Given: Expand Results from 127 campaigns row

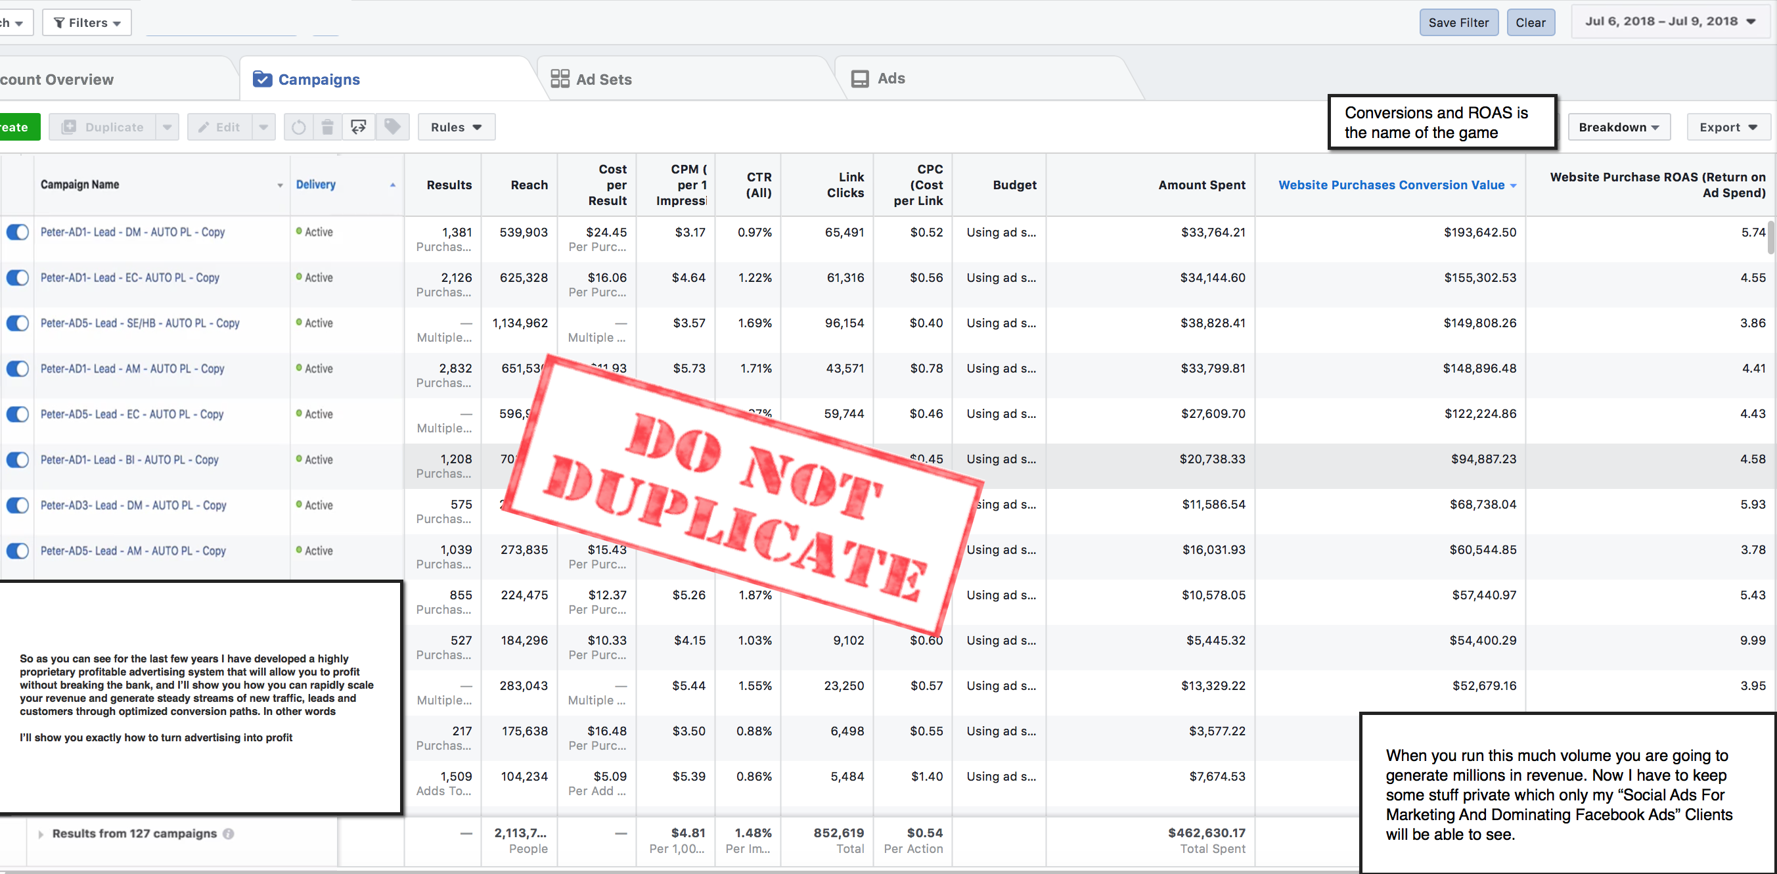Looking at the screenshot, I should click(41, 834).
